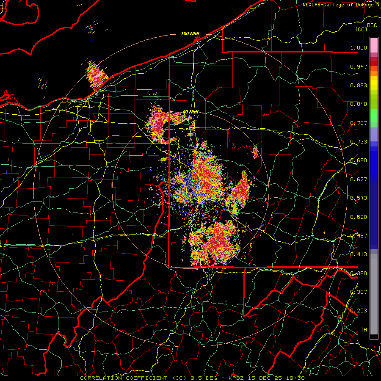Select the 0.947 scale value
The height and width of the screenshot is (381, 381).
point(359,66)
